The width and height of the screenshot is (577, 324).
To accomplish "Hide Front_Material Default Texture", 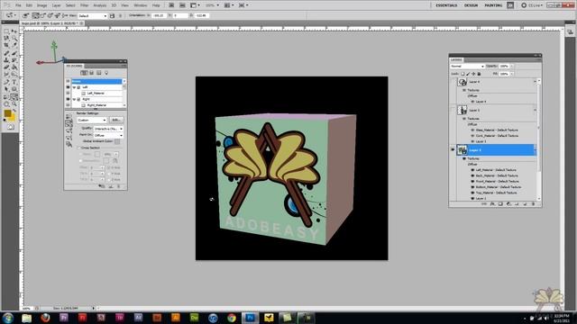I will [472, 182].
